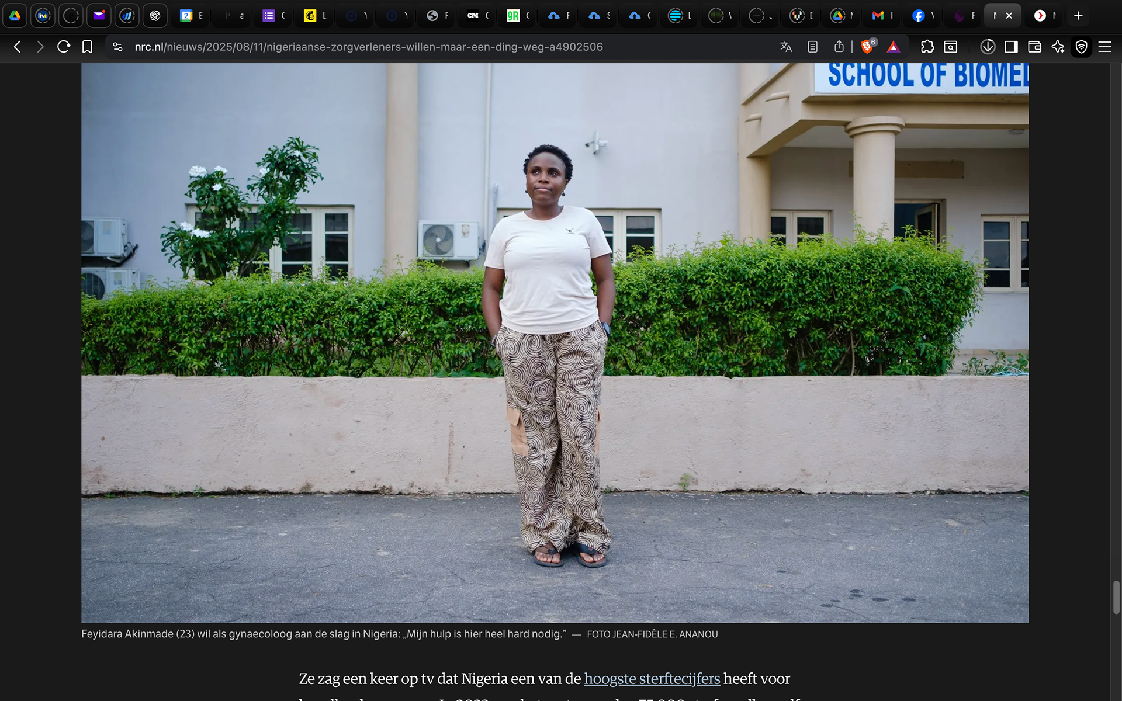Open the translate page icon
This screenshot has width=1122, height=701.
point(786,47)
